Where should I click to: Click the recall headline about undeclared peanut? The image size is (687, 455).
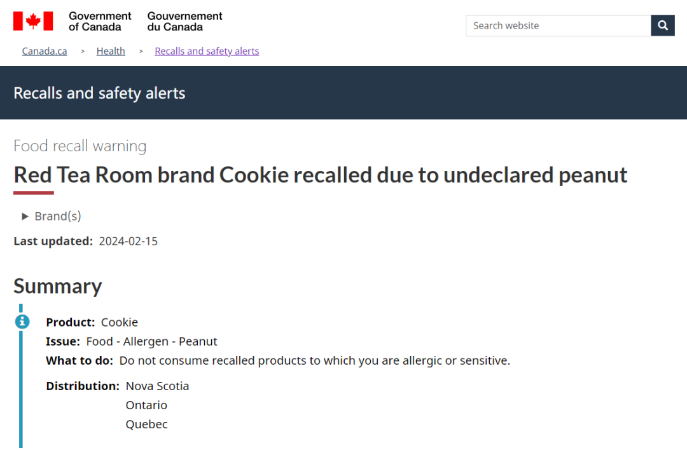[320, 175]
